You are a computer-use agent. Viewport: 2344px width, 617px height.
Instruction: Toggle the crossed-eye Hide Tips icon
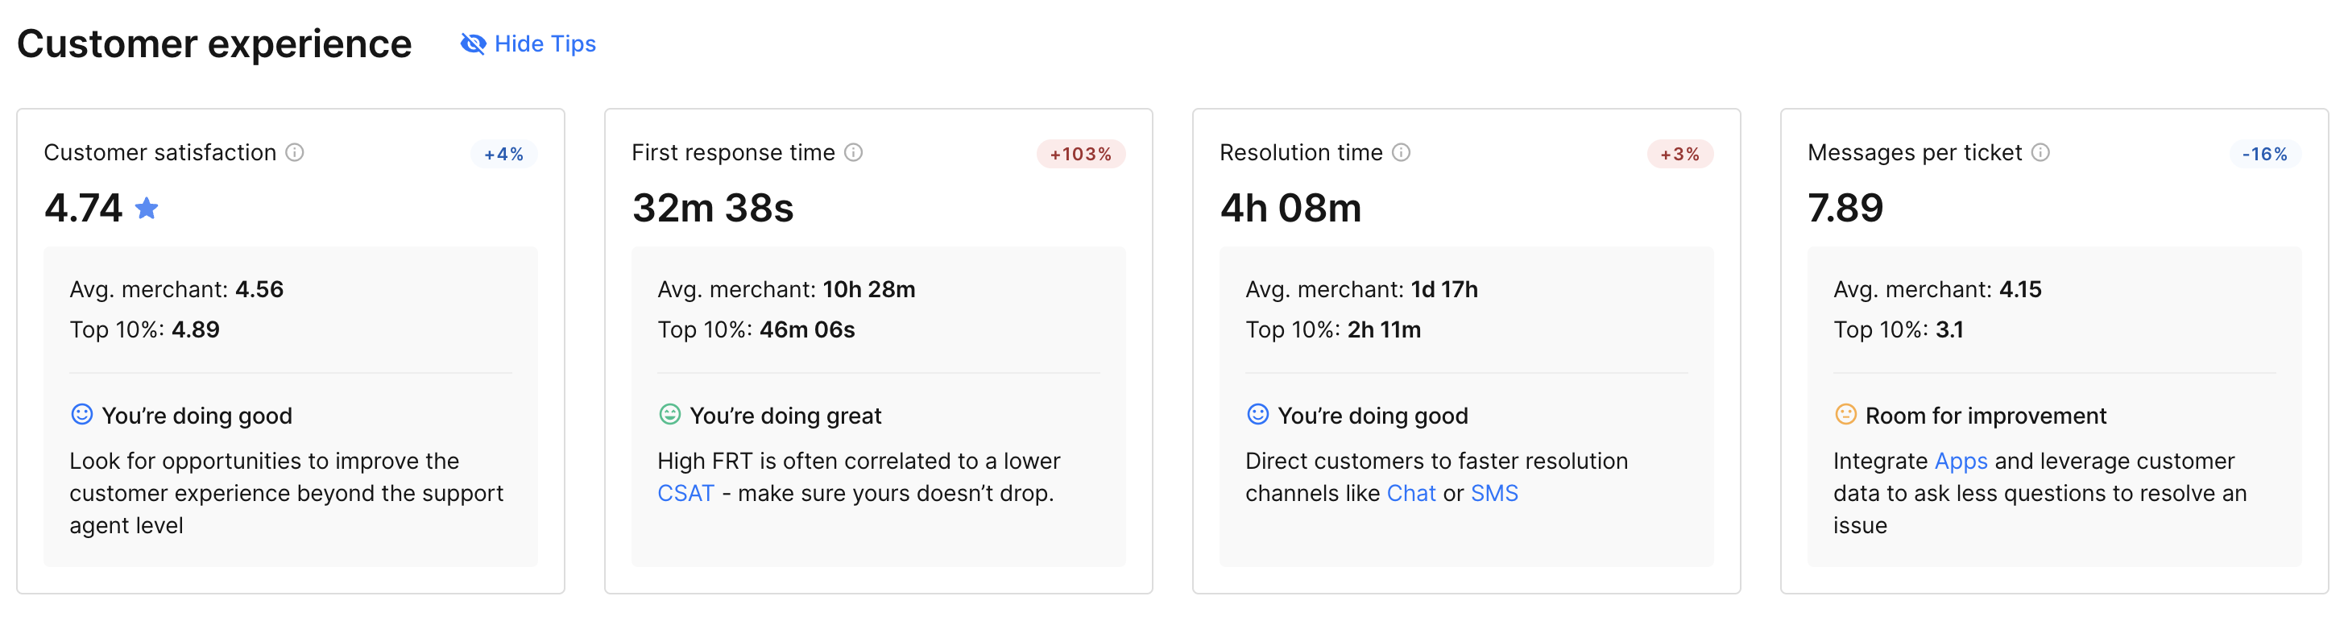coord(473,43)
